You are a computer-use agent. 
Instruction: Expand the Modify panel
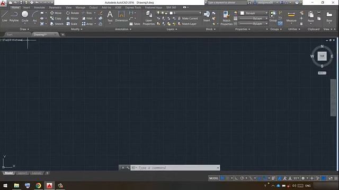[76, 29]
